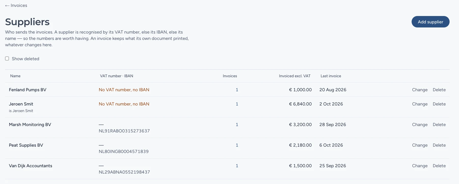
Task: Click the Invoiced excl. VAT column header
Action: 295,76
